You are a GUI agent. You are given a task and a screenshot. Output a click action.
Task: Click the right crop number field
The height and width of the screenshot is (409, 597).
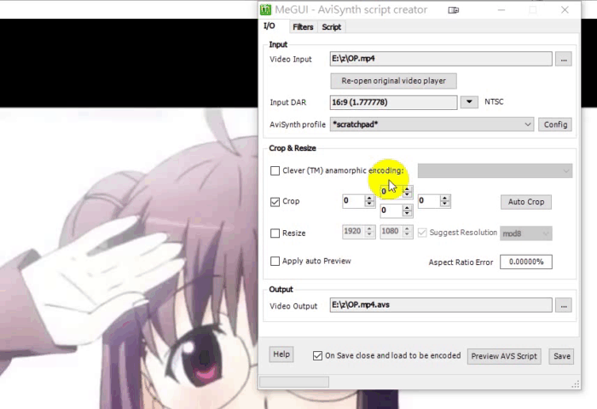tap(429, 201)
